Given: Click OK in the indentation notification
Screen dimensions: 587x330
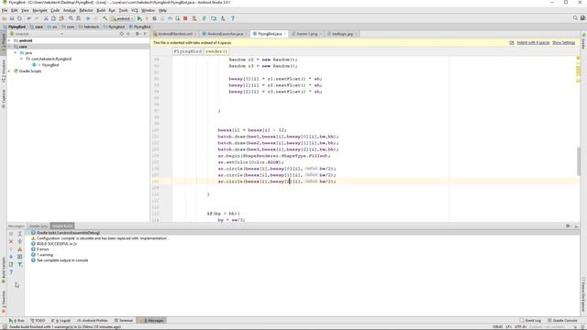Looking at the screenshot, I should [x=512, y=43].
